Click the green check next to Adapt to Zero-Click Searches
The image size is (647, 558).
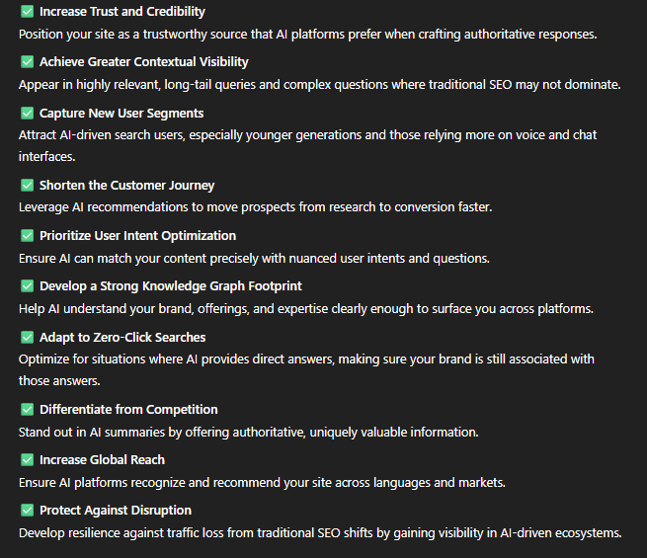[28, 338]
